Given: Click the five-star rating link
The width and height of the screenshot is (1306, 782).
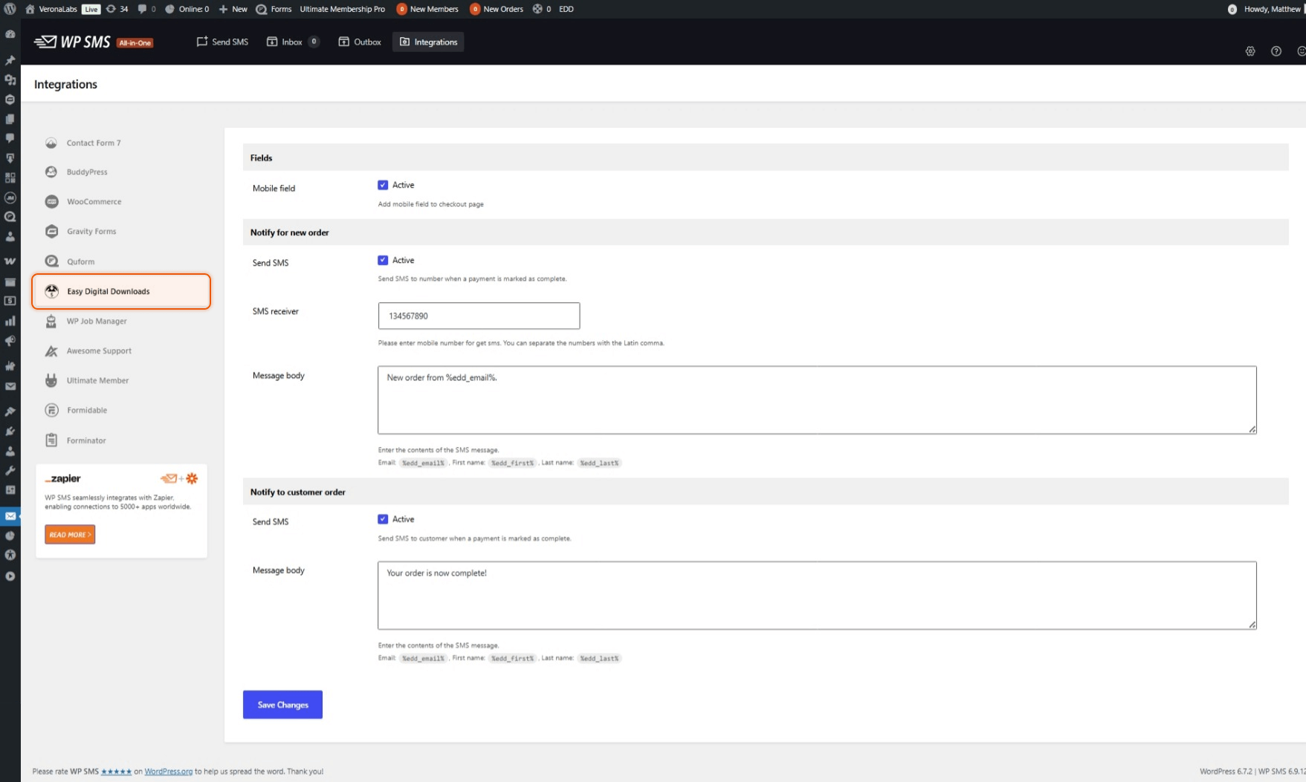Looking at the screenshot, I should pyautogui.click(x=117, y=772).
